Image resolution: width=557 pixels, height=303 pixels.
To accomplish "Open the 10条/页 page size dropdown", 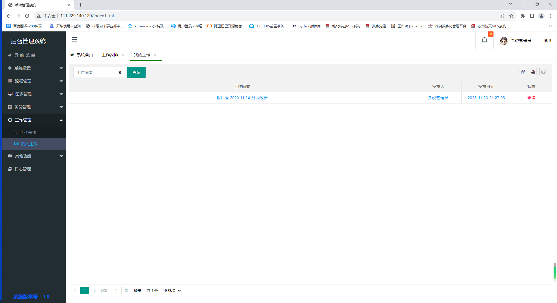I will point(171,290).
